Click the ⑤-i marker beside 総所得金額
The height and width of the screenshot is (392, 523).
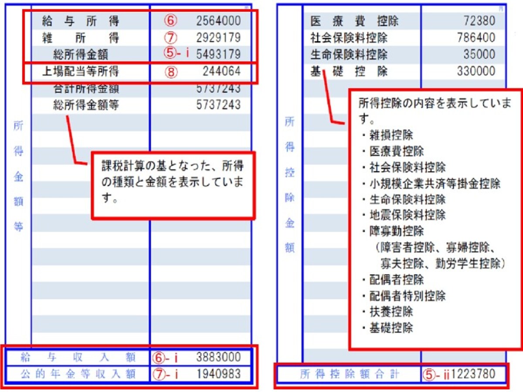coord(176,54)
